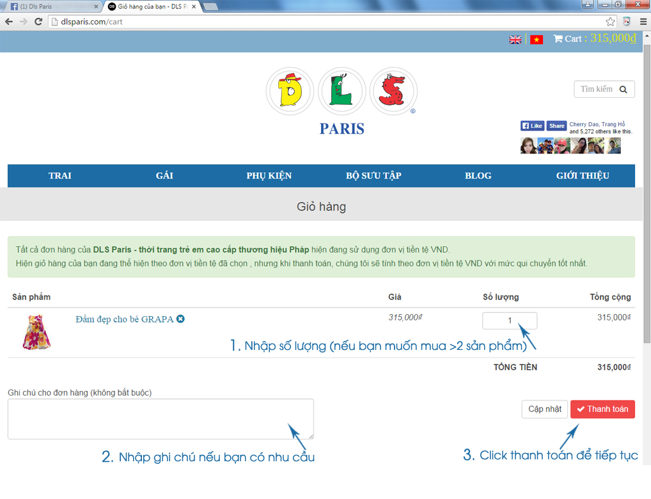651x499 pixels.
Task: Close the Dls Paris Facebook tab
Action: click(x=96, y=6)
